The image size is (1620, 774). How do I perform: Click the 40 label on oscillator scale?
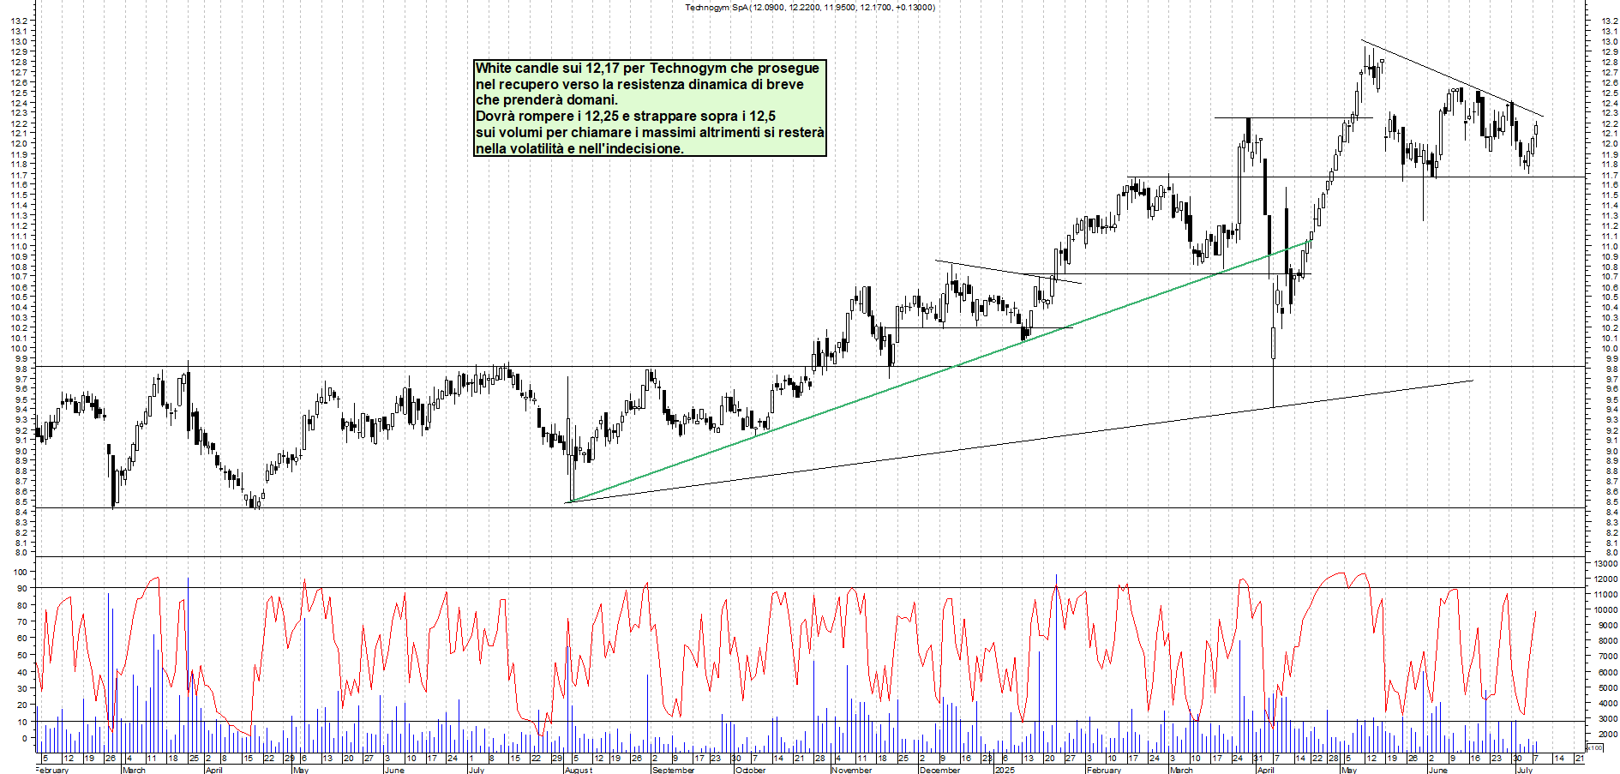coord(22,672)
